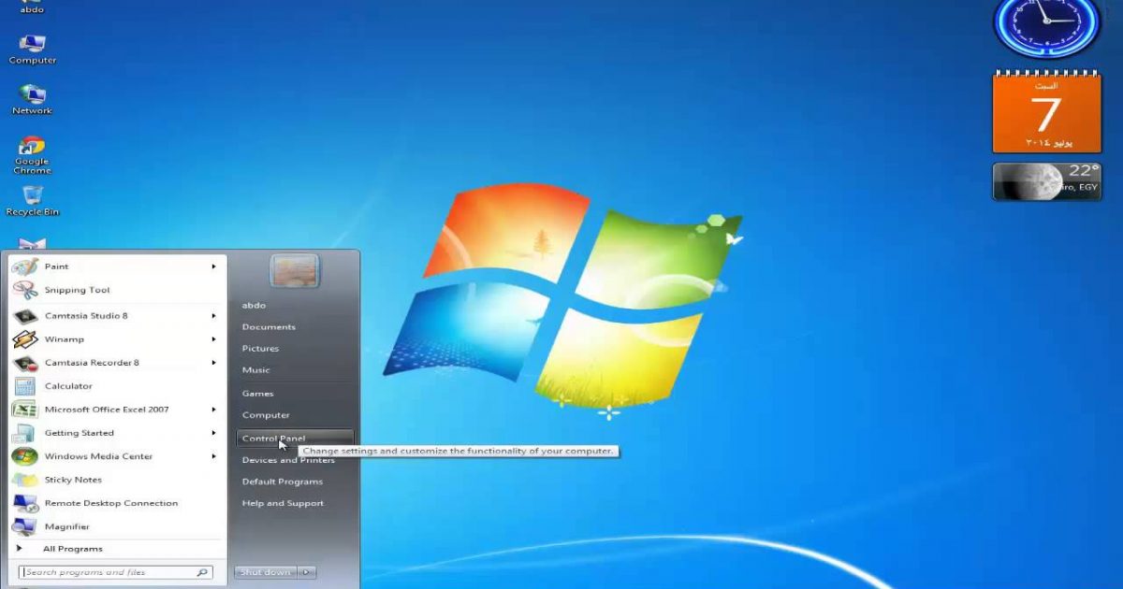Screen dimensions: 1123x589
Task: Open Getting Started icon
Action: [x=25, y=433]
